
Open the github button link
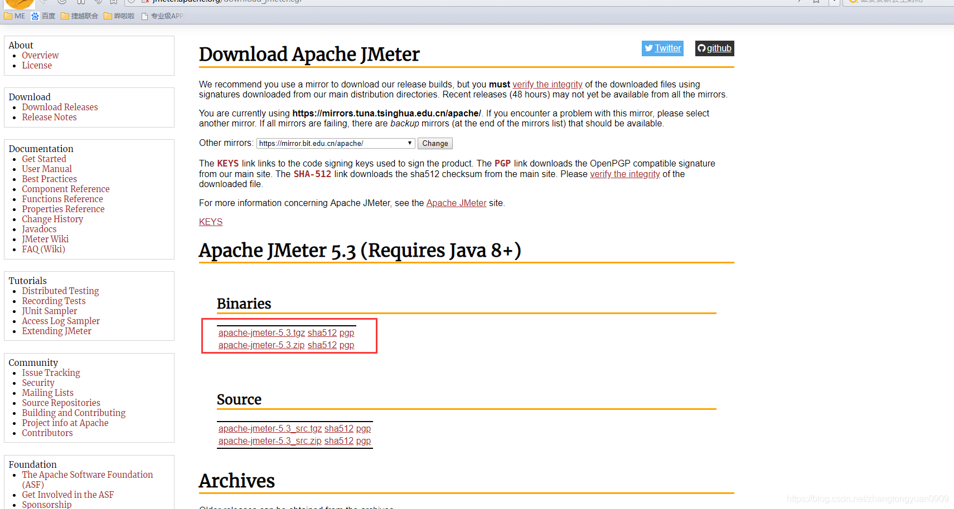point(714,48)
